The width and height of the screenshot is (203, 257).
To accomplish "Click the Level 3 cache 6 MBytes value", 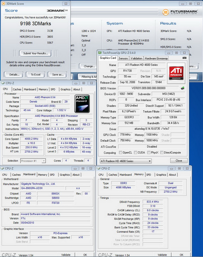I will [x=69, y=152].
